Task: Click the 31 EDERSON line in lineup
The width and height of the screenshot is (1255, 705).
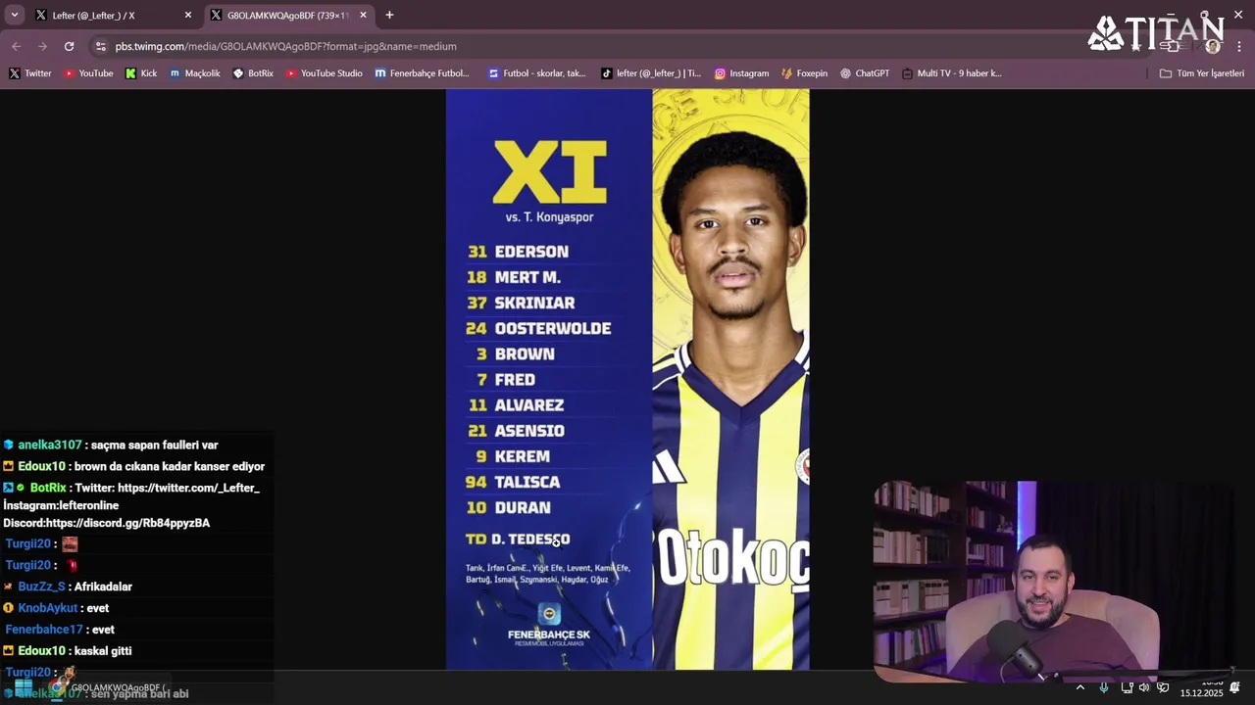Action: click(518, 252)
